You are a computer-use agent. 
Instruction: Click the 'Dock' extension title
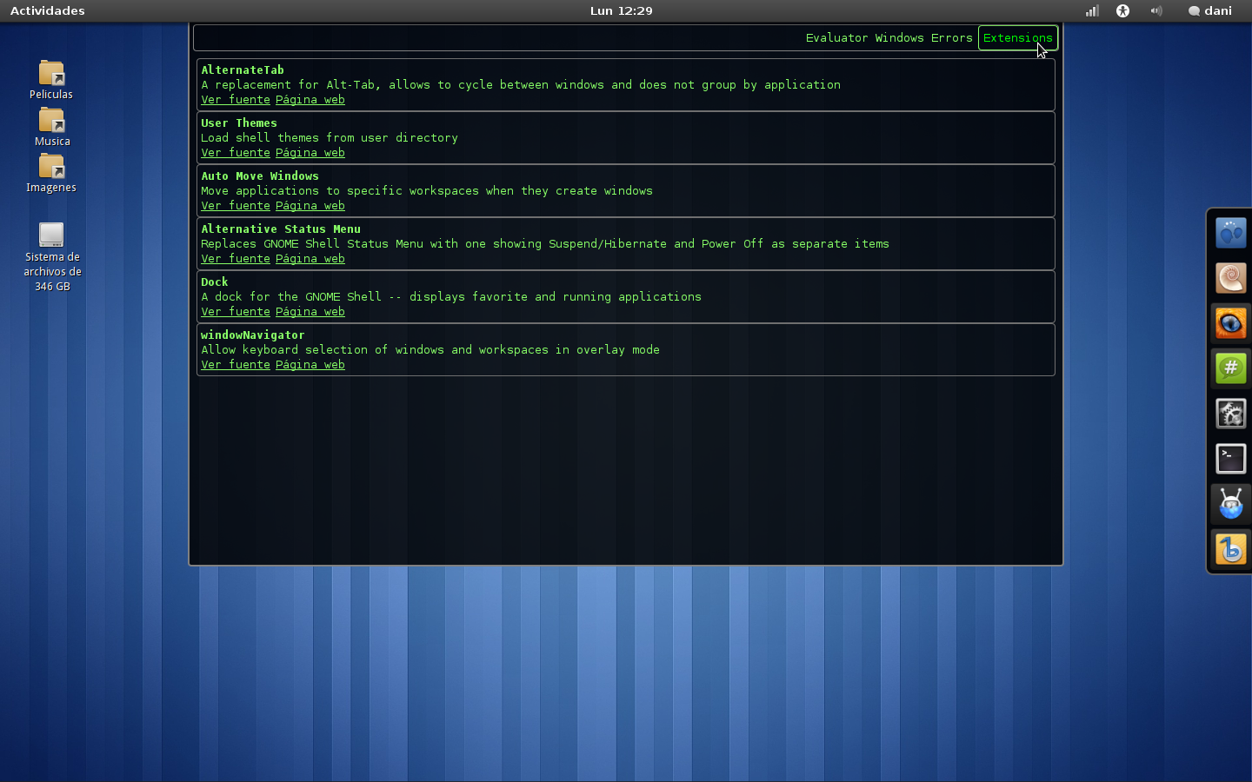click(x=215, y=282)
